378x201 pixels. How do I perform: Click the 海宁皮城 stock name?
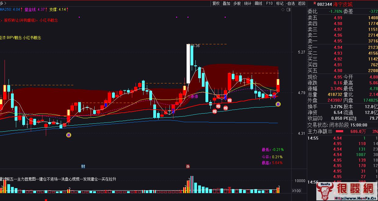(343, 4)
